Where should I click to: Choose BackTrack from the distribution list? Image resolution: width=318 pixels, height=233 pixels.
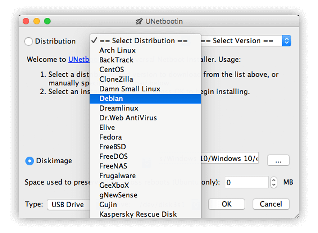[x=145, y=60]
